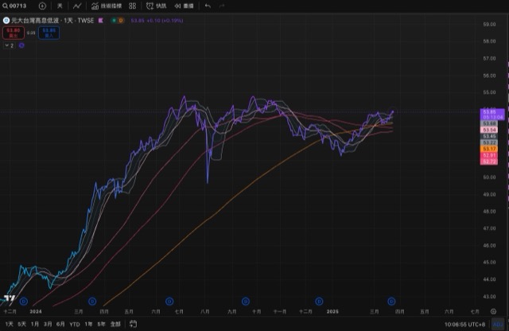Click the purple circle icon next to legend count

coord(21,45)
